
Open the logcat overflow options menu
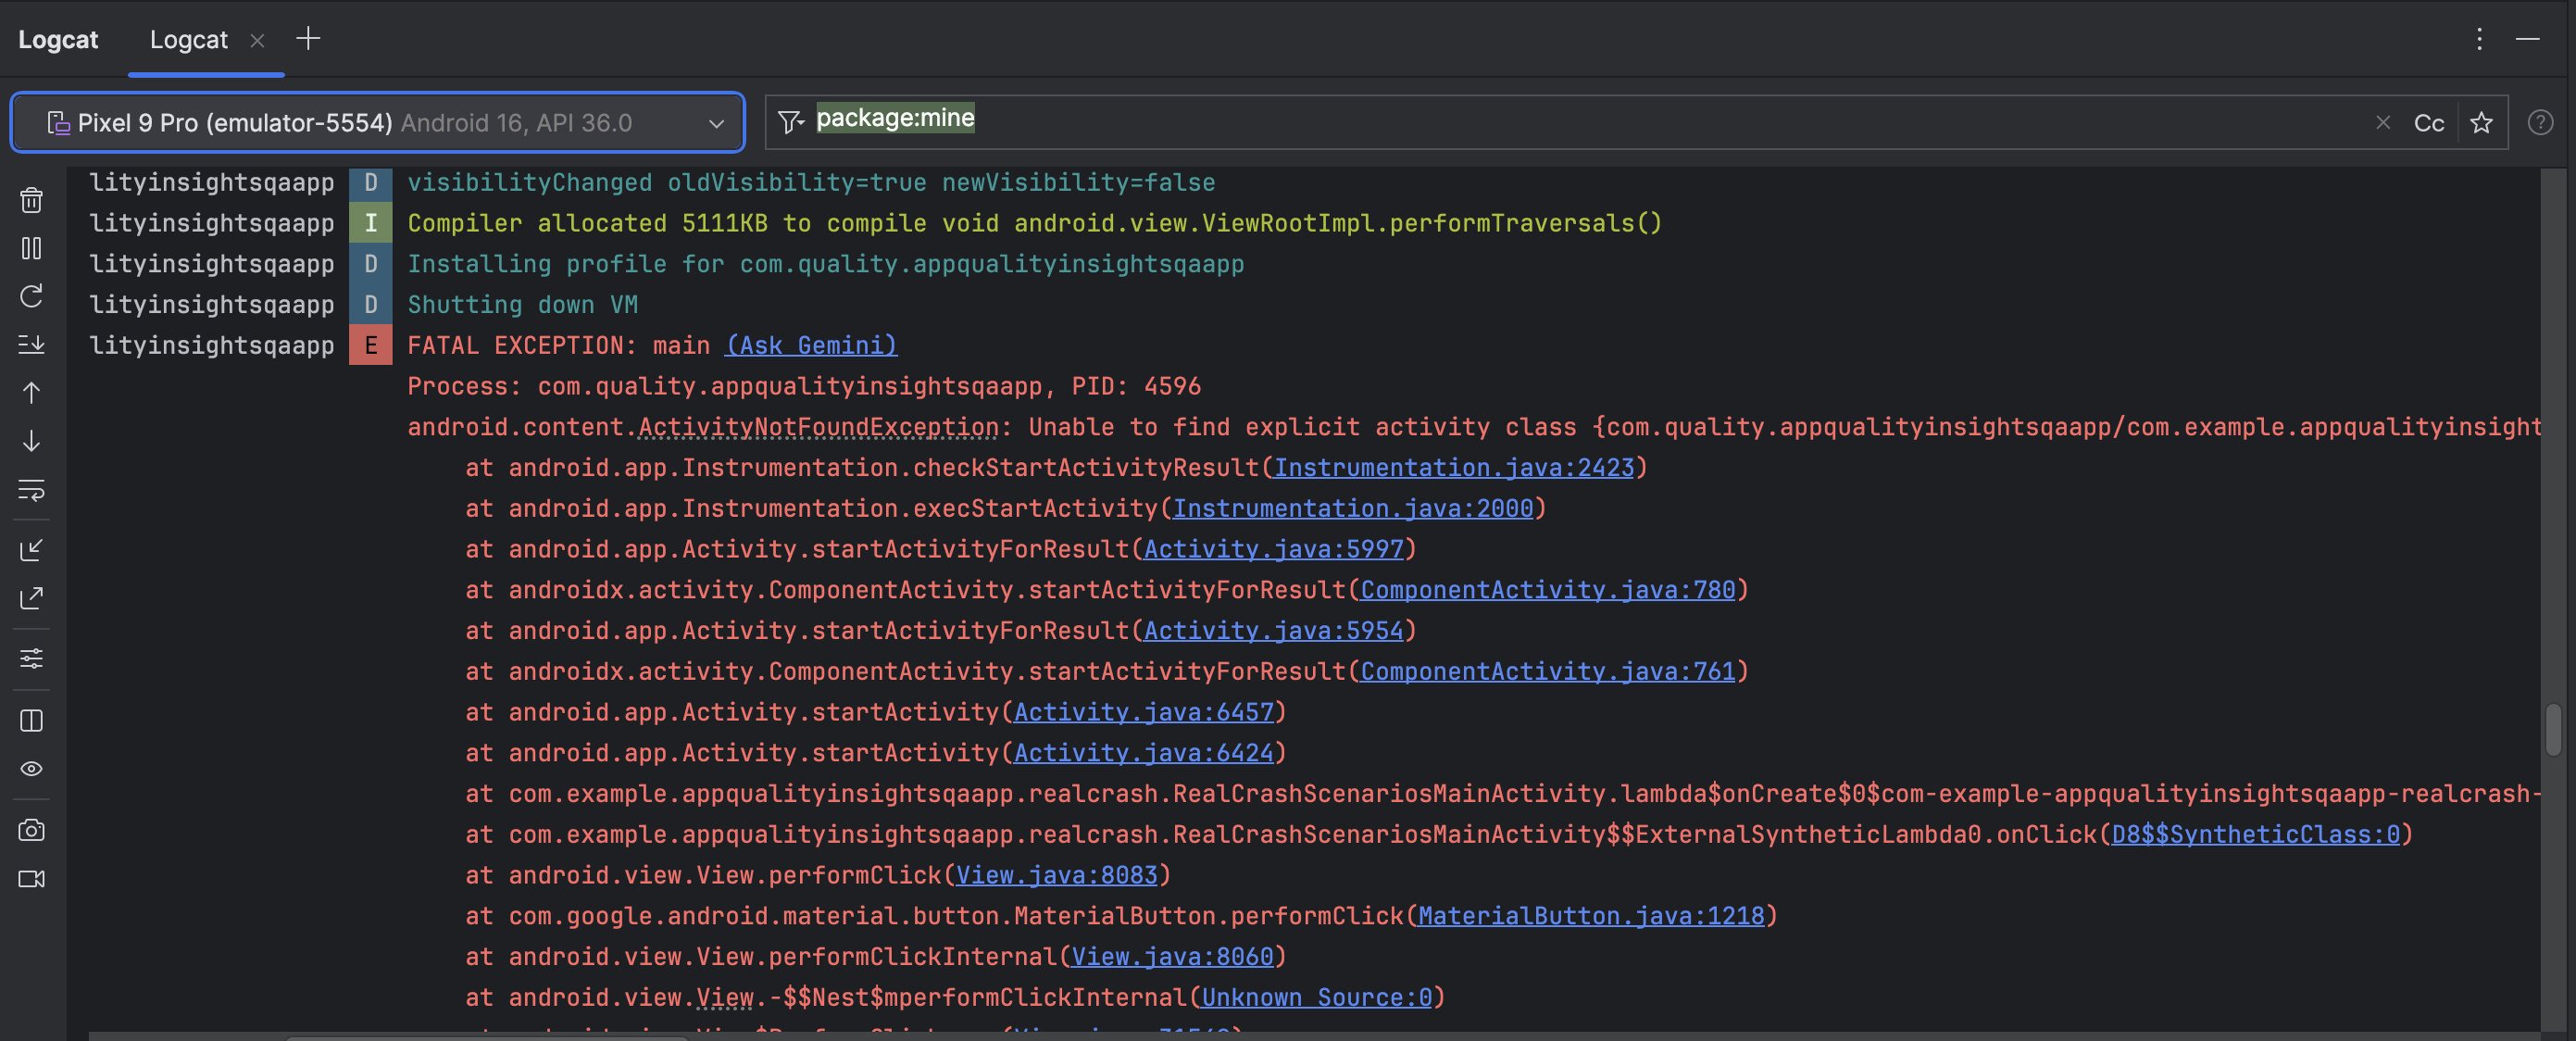pyautogui.click(x=2479, y=39)
